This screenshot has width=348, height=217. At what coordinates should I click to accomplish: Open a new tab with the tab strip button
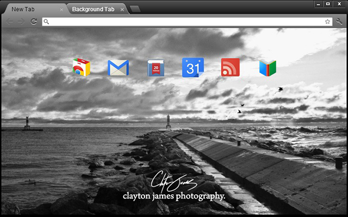click(x=135, y=9)
